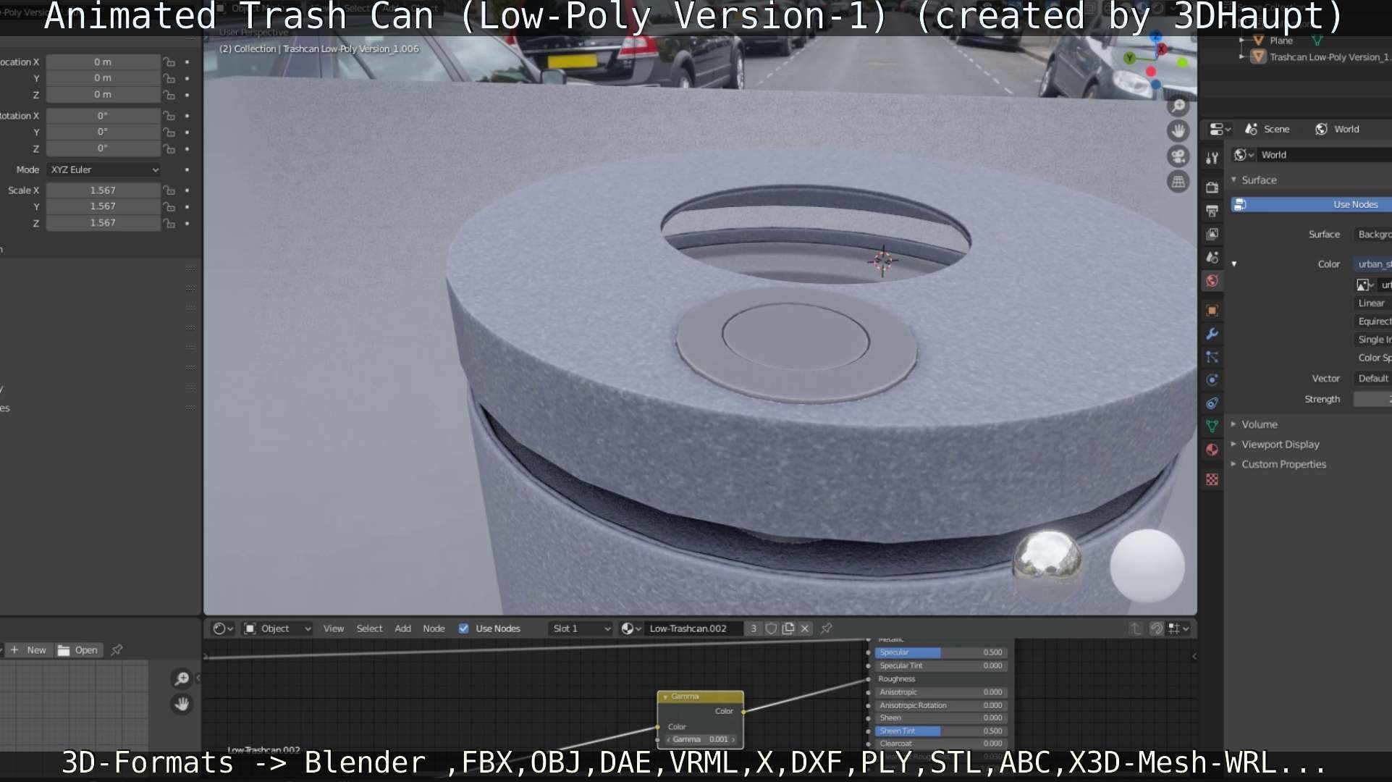Browse materials dropdown beside Low-Trashcan.002

tap(631, 628)
